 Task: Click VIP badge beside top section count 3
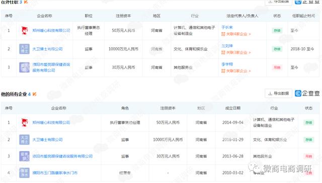pos(26,2)
